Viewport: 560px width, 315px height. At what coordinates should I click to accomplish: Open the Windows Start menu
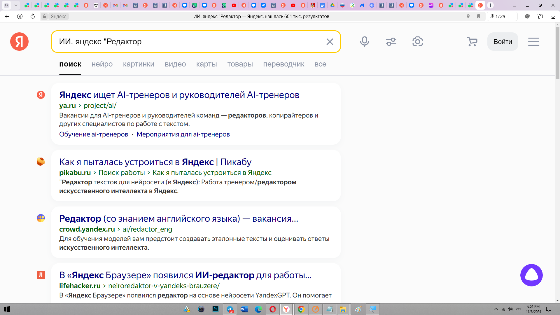coord(7,309)
